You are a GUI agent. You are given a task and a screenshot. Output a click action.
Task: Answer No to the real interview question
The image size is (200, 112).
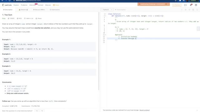pyautogui.click(x=42, y=111)
